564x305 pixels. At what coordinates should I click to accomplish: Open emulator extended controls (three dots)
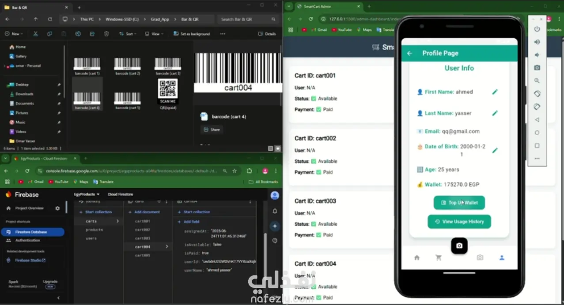pyautogui.click(x=537, y=158)
